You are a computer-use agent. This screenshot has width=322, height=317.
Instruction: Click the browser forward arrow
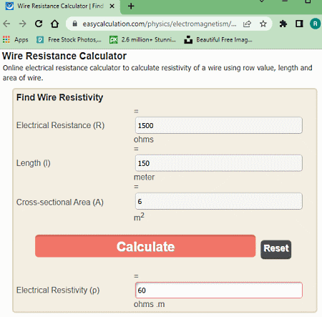click(22, 24)
